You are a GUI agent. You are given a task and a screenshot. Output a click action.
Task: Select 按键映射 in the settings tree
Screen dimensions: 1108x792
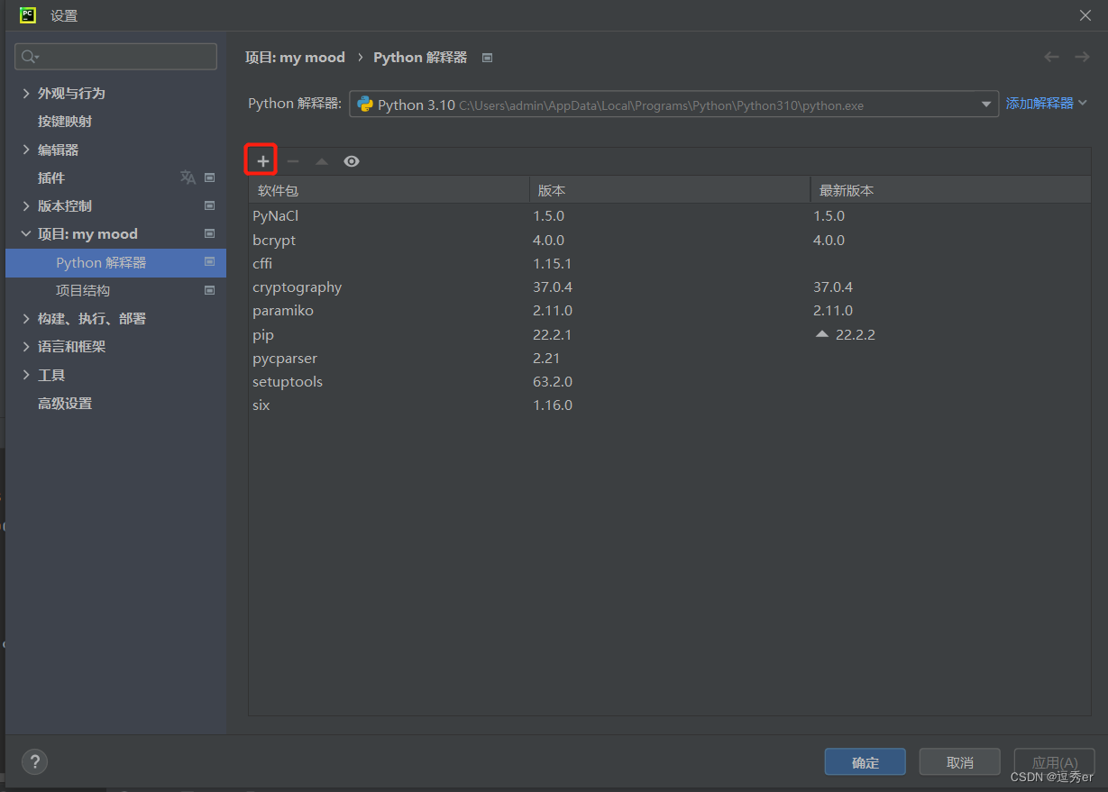65,122
